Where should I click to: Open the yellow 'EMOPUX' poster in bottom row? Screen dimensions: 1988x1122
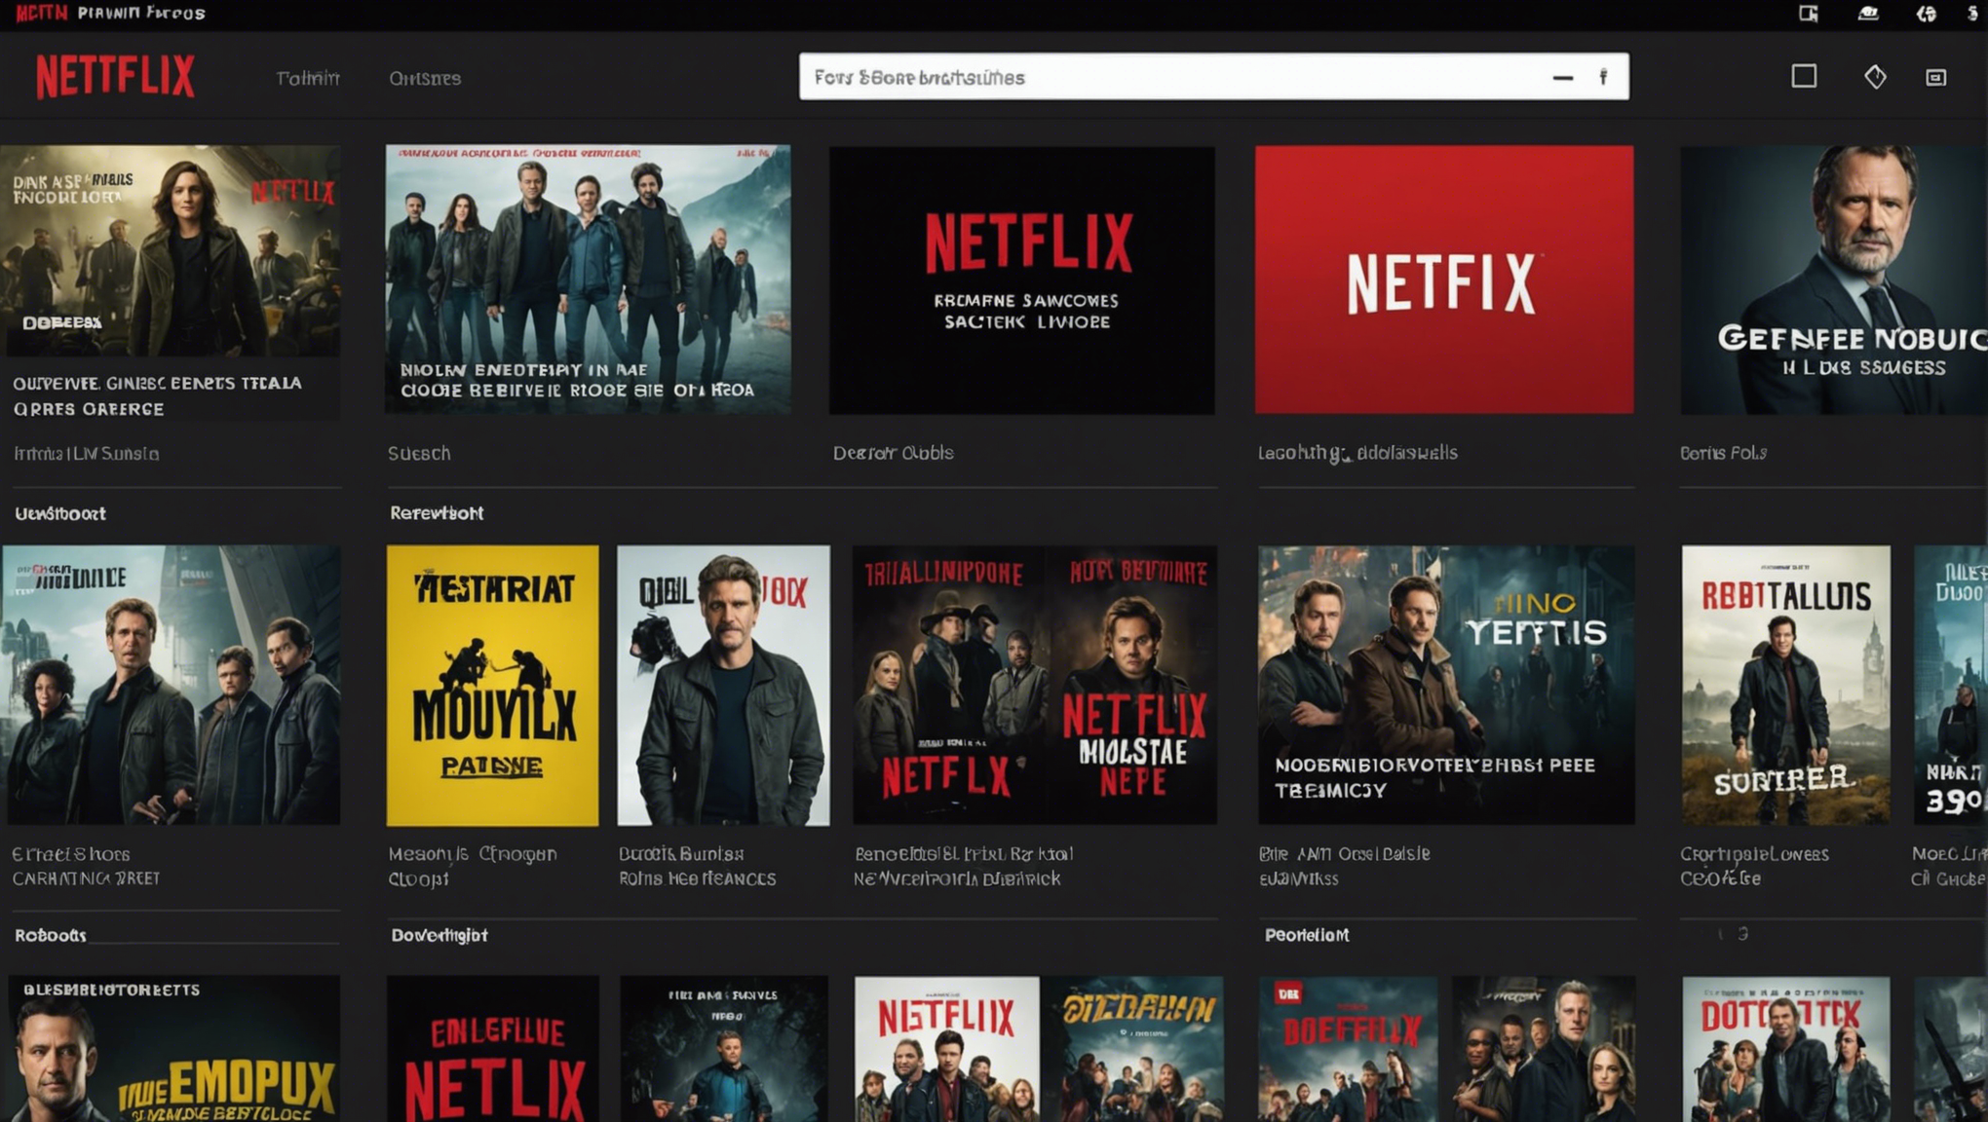click(x=173, y=1049)
